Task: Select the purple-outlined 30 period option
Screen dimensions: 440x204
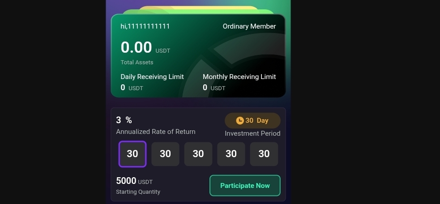Action: click(132, 154)
